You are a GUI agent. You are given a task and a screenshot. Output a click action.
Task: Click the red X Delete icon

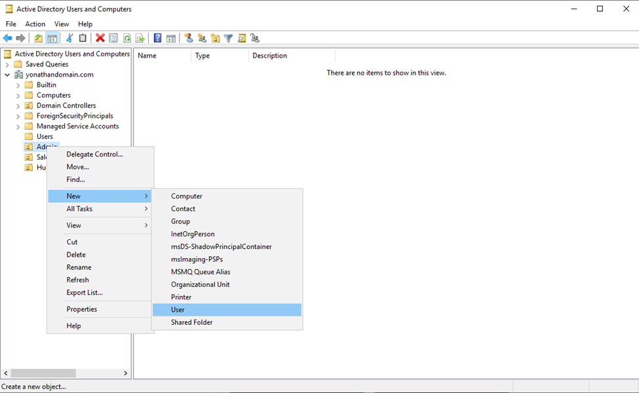coord(100,38)
